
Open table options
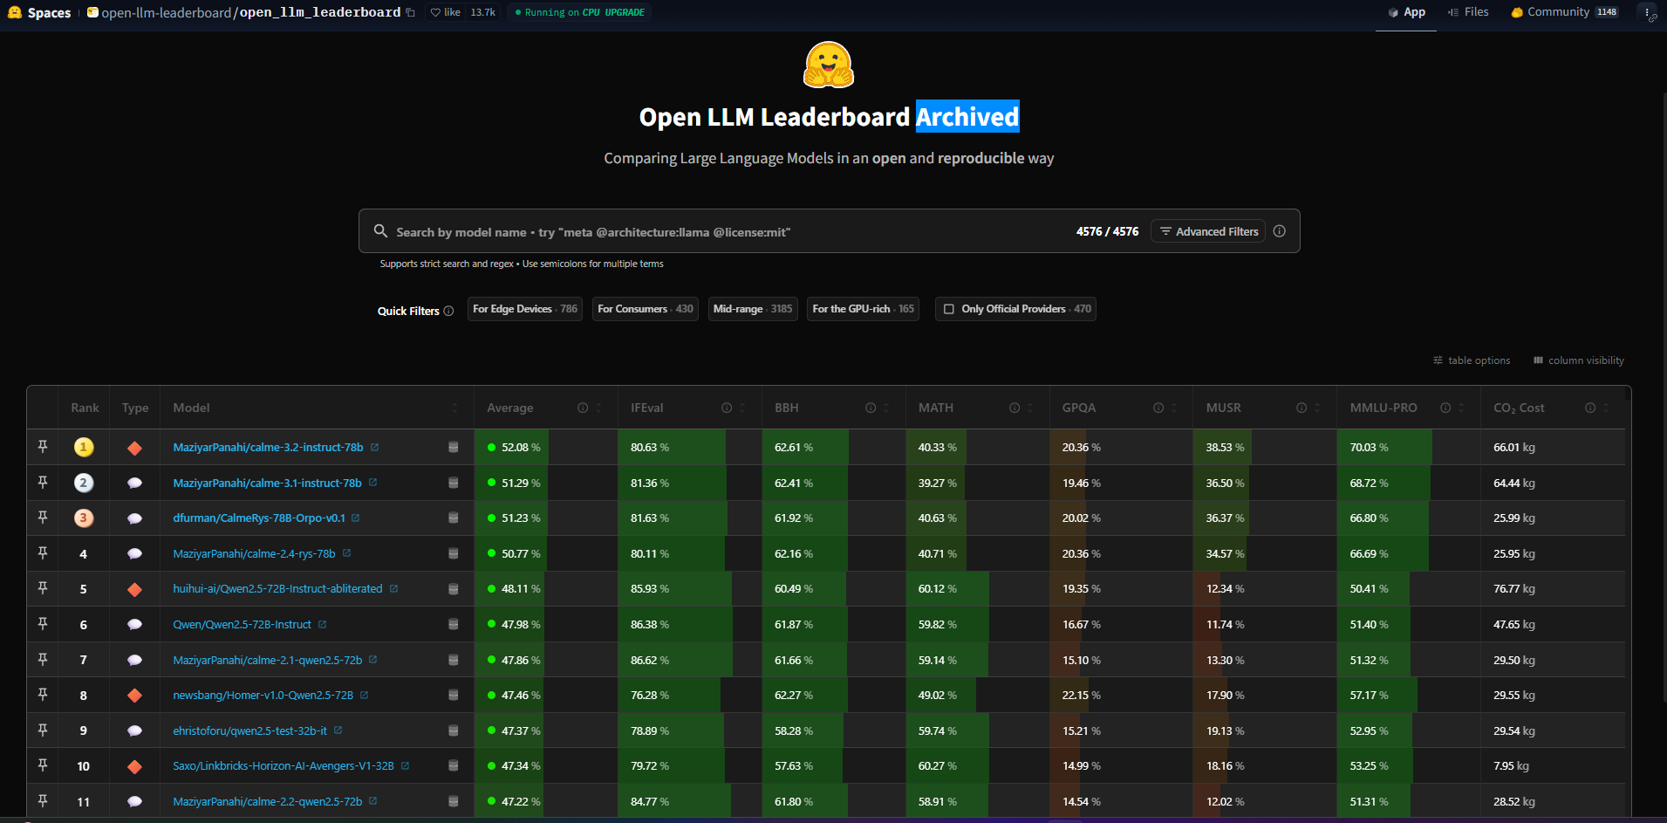[1472, 360]
